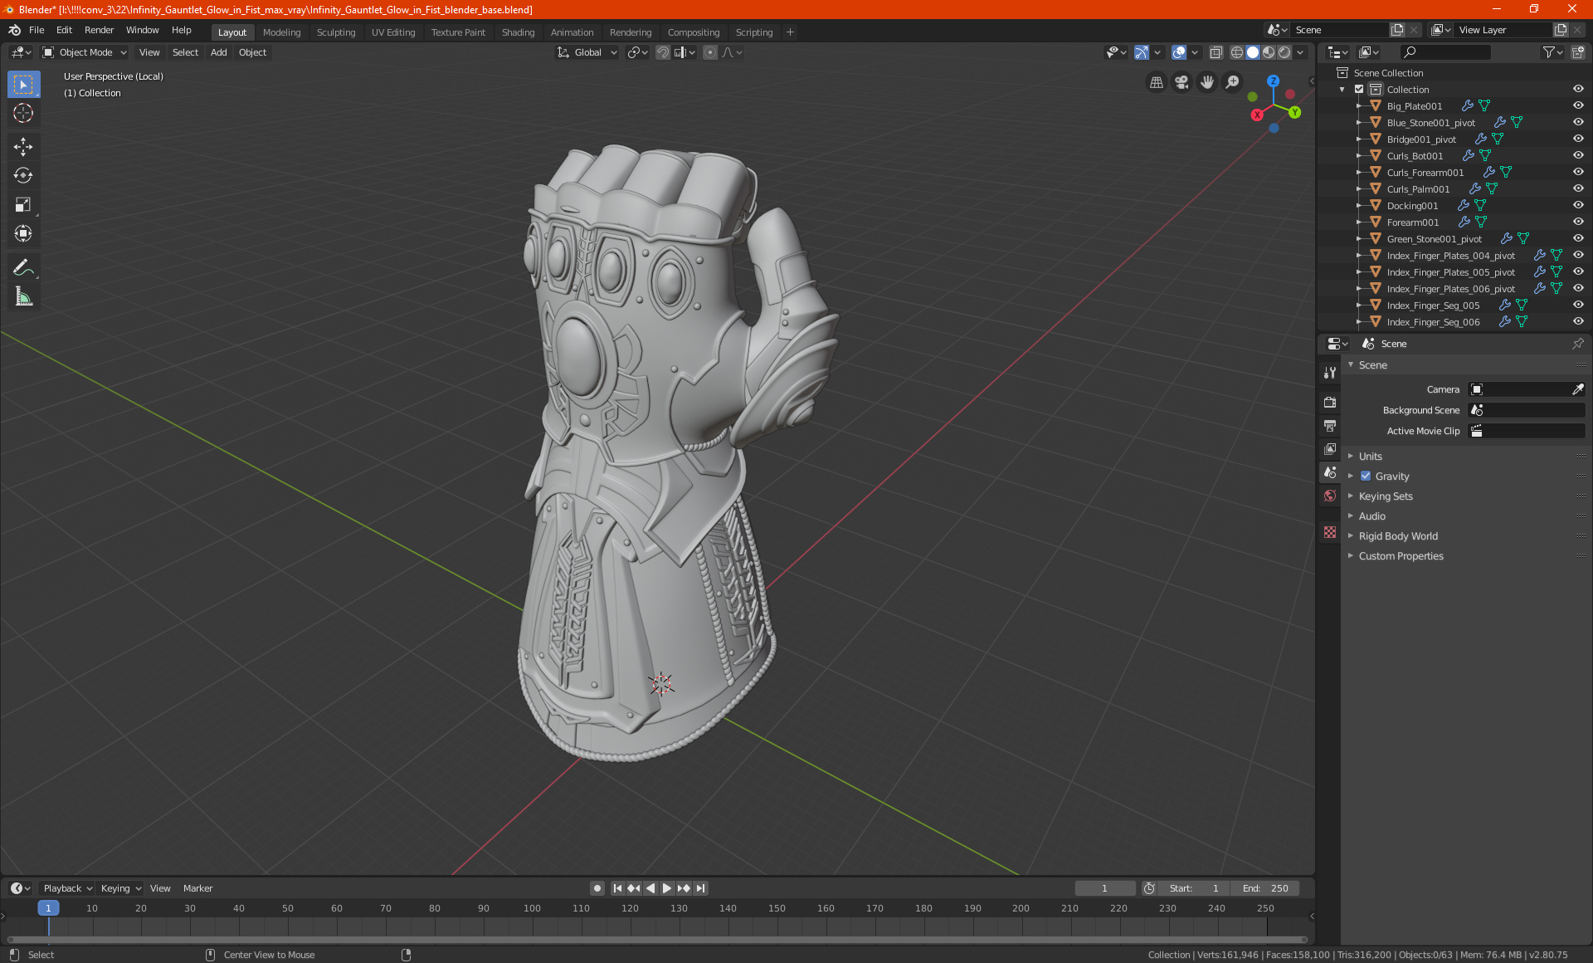Image resolution: width=1593 pixels, height=963 pixels.
Task: Switch to the UV Editing workspace tab
Action: (392, 32)
